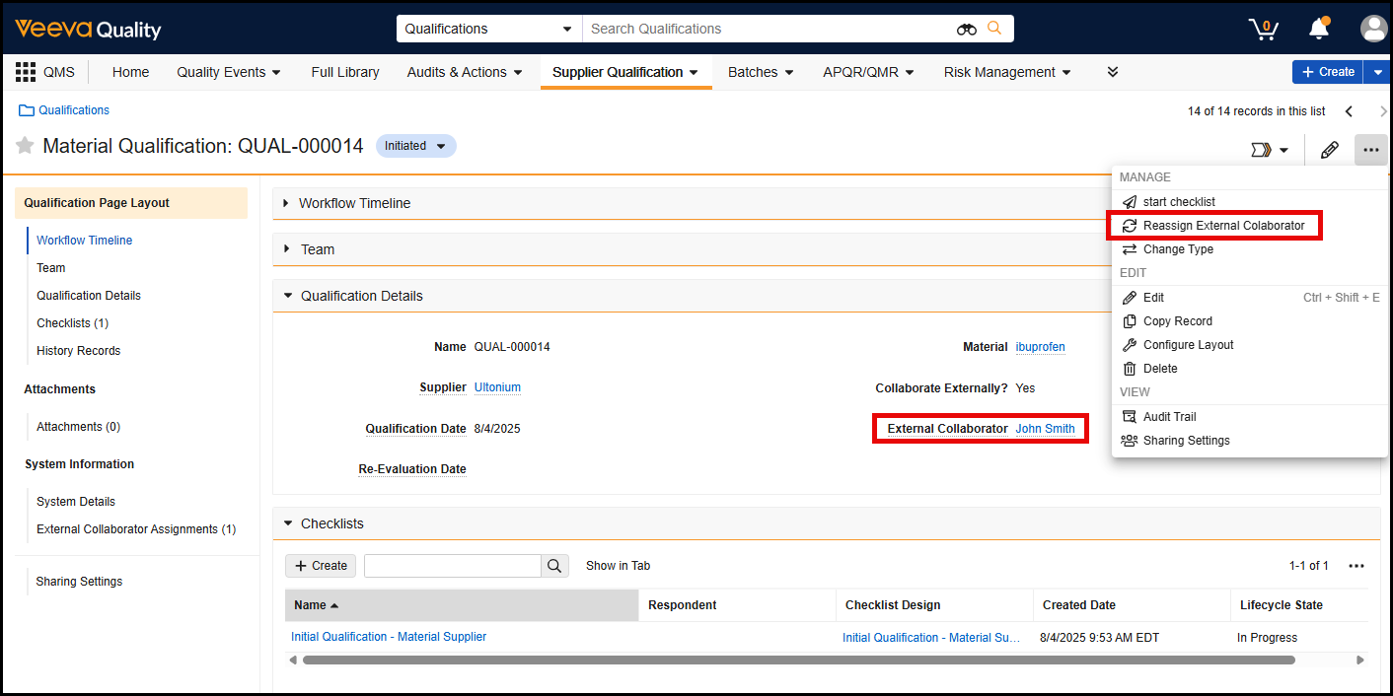Open the Checklists section three-dot menu
This screenshot has width=1393, height=696.
click(x=1356, y=566)
